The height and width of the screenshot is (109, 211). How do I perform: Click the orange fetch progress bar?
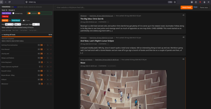(27, 37)
